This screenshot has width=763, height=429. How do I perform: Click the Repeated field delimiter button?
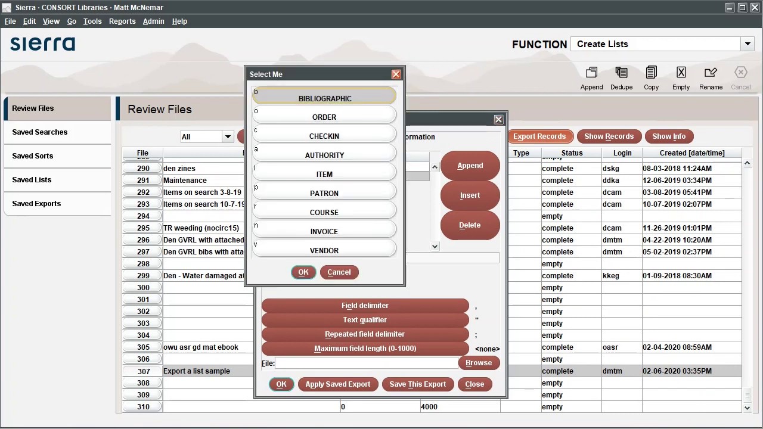pos(365,334)
